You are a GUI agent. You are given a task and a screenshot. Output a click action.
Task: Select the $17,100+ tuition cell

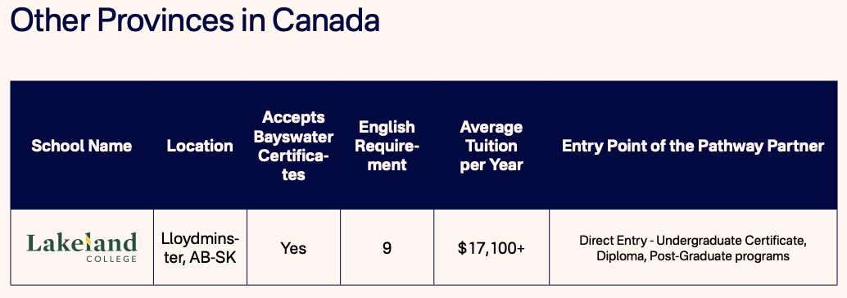click(x=491, y=248)
